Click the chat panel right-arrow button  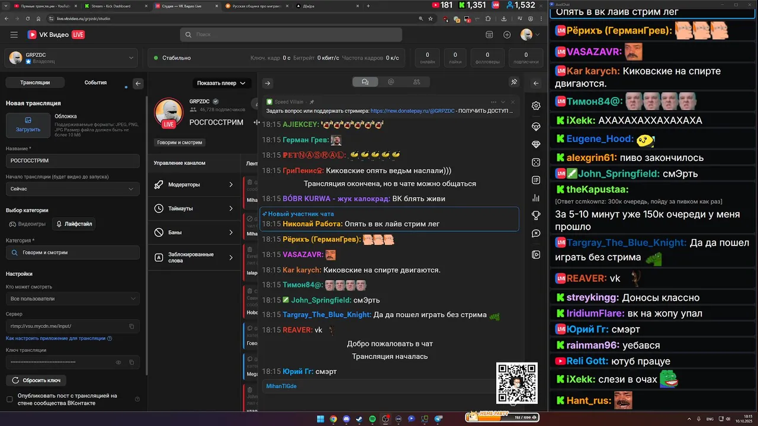pos(267,83)
